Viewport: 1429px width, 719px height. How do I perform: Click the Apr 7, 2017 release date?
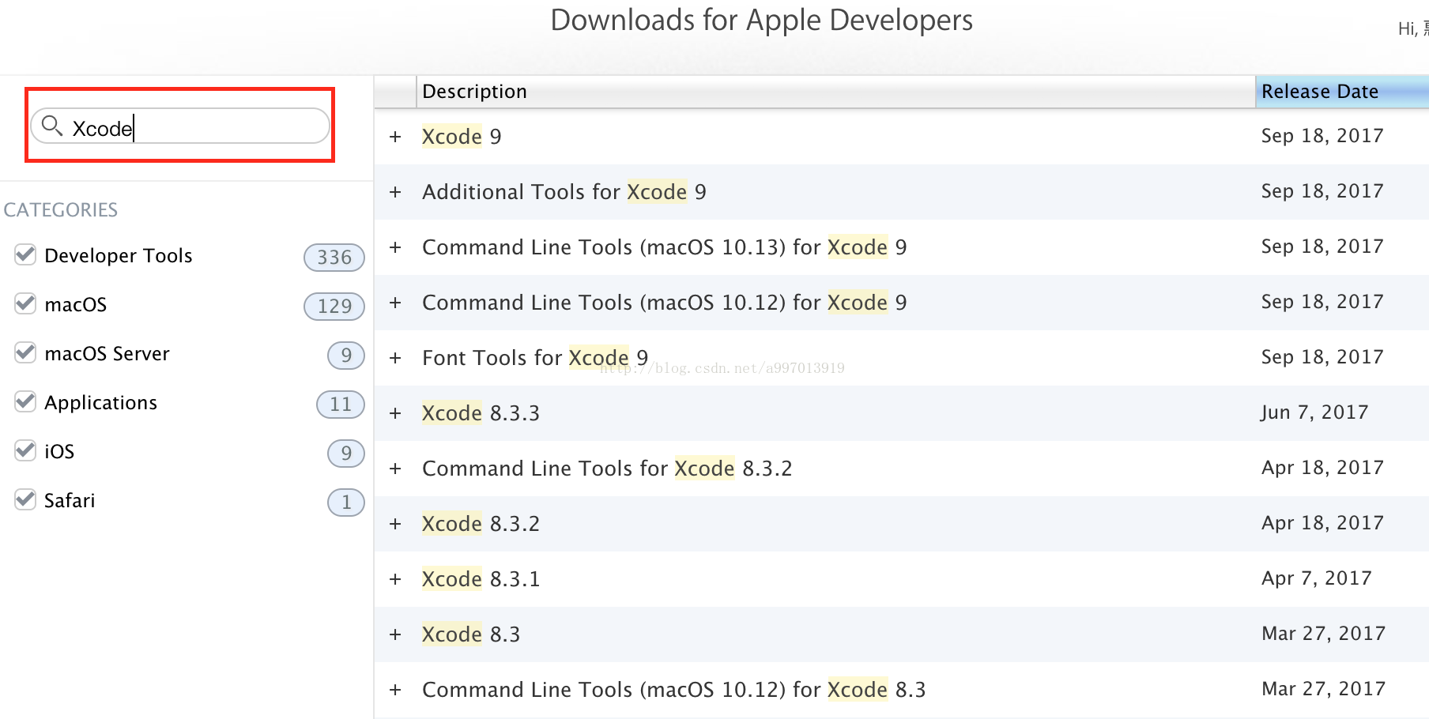(1317, 578)
